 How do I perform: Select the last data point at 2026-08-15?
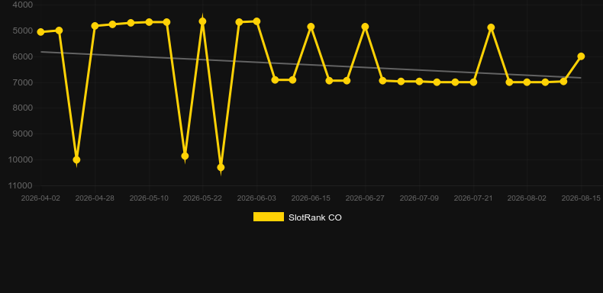[581, 56]
